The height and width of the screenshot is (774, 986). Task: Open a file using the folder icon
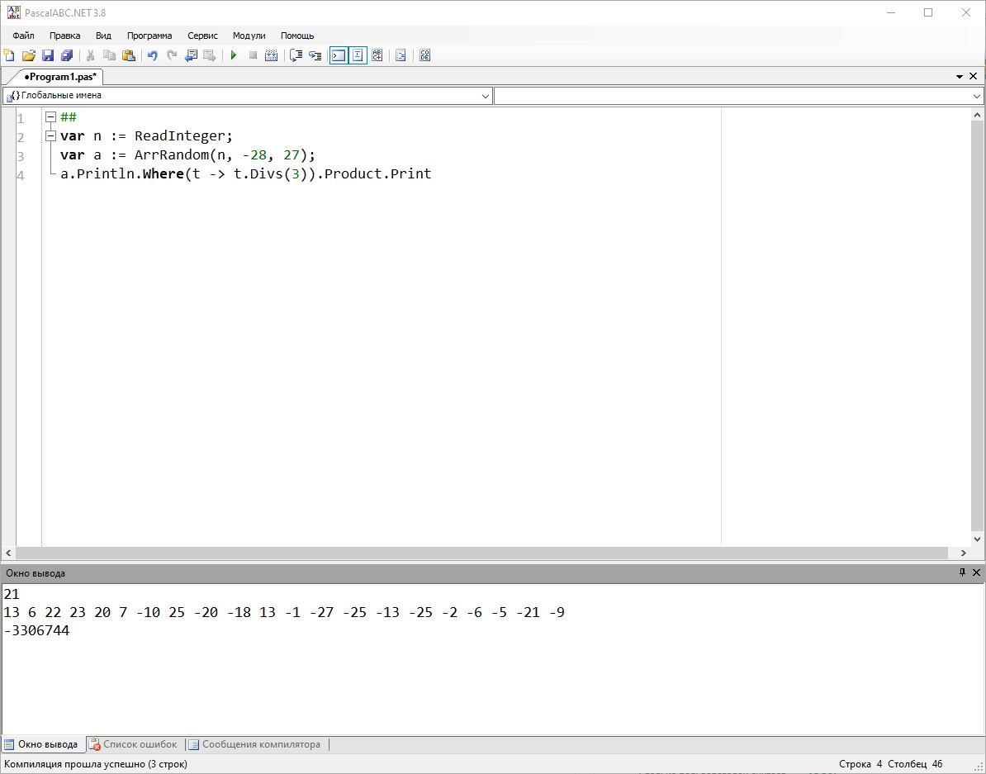click(x=28, y=55)
